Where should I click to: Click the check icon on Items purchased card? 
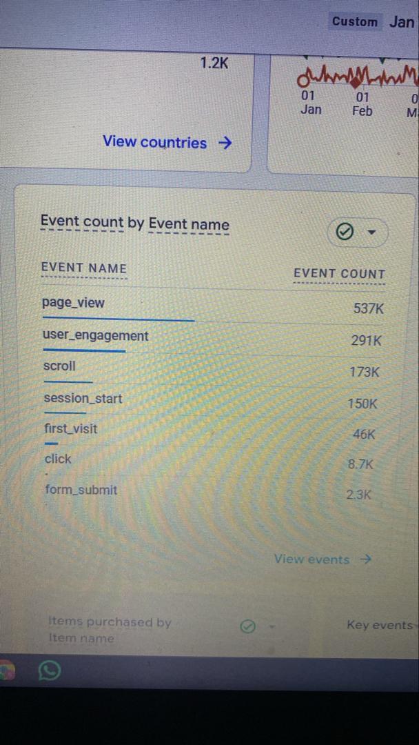pyautogui.click(x=248, y=626)
